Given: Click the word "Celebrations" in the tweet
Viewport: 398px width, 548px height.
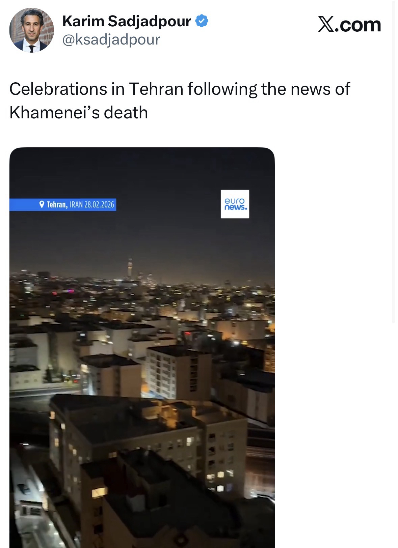Looking at the screenshot, I should [56, 89].
